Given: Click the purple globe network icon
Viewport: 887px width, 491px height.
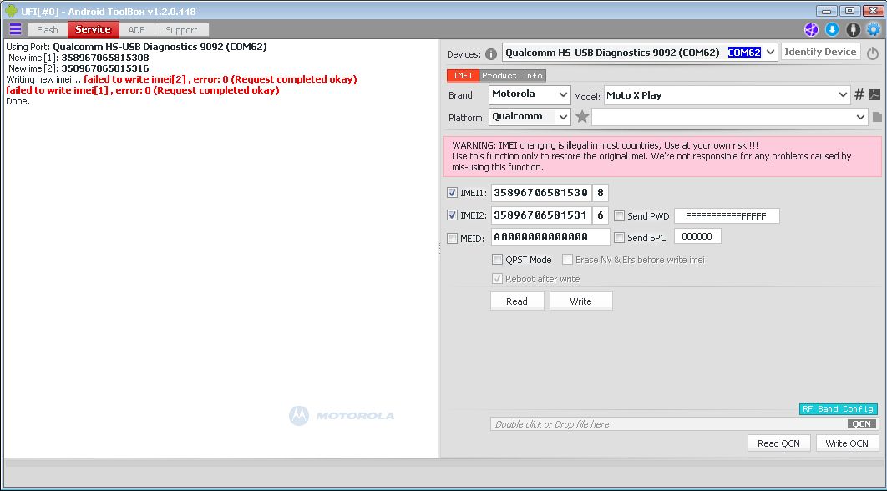Looking at the screenshot, I should point(811,29).
